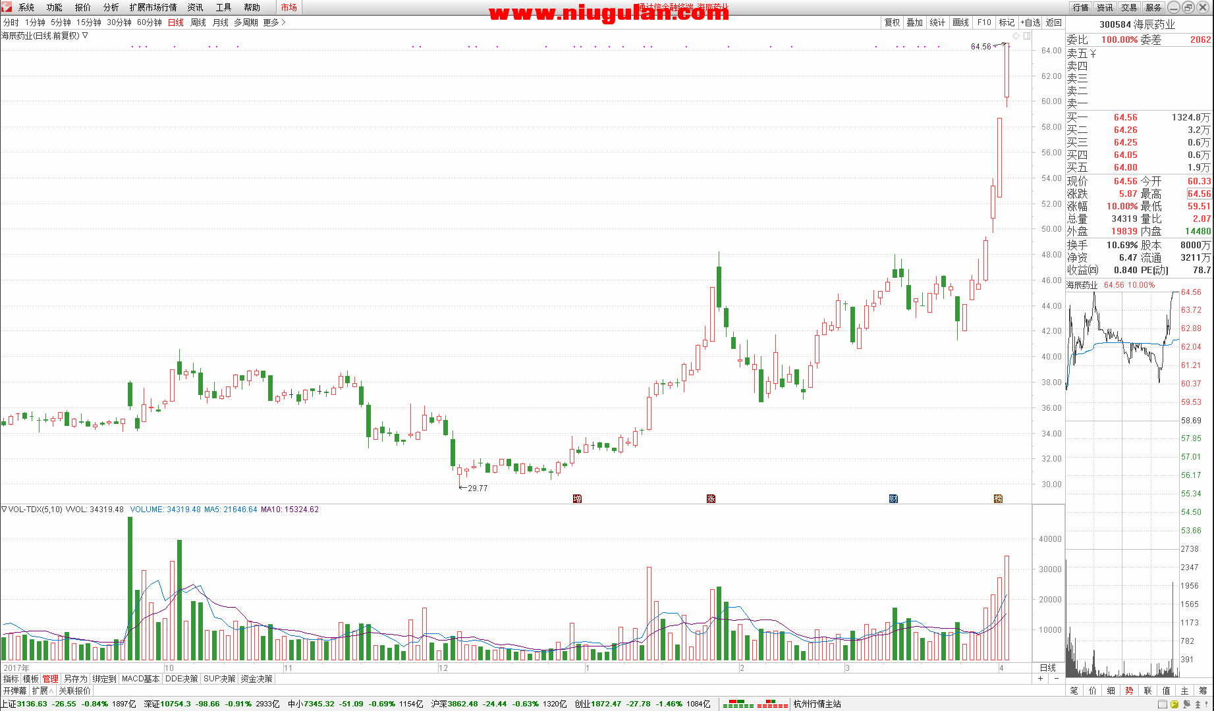This screenshot has width=1214, height=711.
Task: Select 日线 daily chart period
Action: point(176,22)
